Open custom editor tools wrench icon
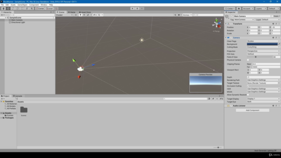This screenshot has height=158, width=281. click(x=32, y=8)
